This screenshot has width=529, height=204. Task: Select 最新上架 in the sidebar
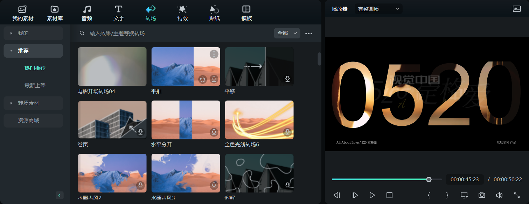click(35, 85)
